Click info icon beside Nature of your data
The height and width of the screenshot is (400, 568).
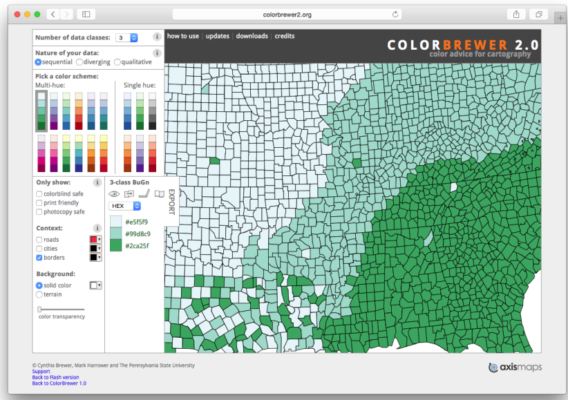click(x=157, y=53)
